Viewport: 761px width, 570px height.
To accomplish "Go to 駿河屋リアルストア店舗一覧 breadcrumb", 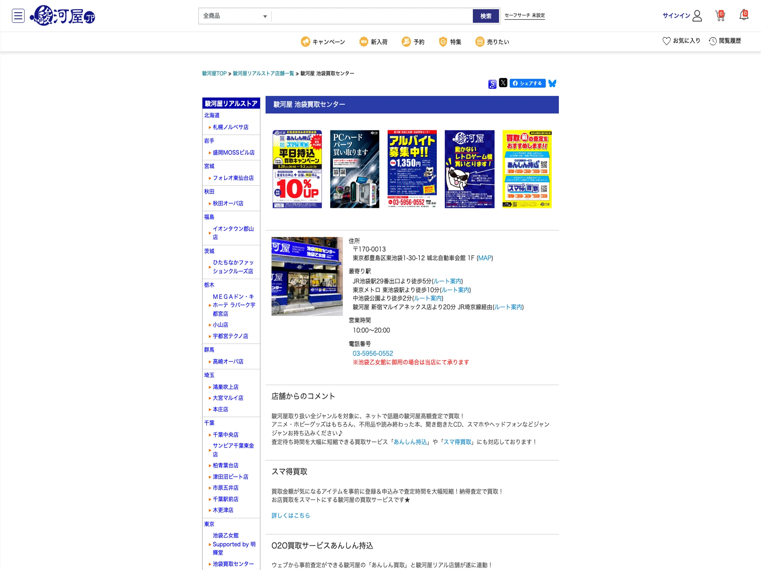I will point(264,73).
